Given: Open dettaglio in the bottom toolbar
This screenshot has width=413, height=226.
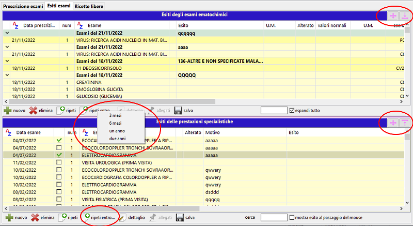Looking at the screenshot, I should tap(132, 218).
